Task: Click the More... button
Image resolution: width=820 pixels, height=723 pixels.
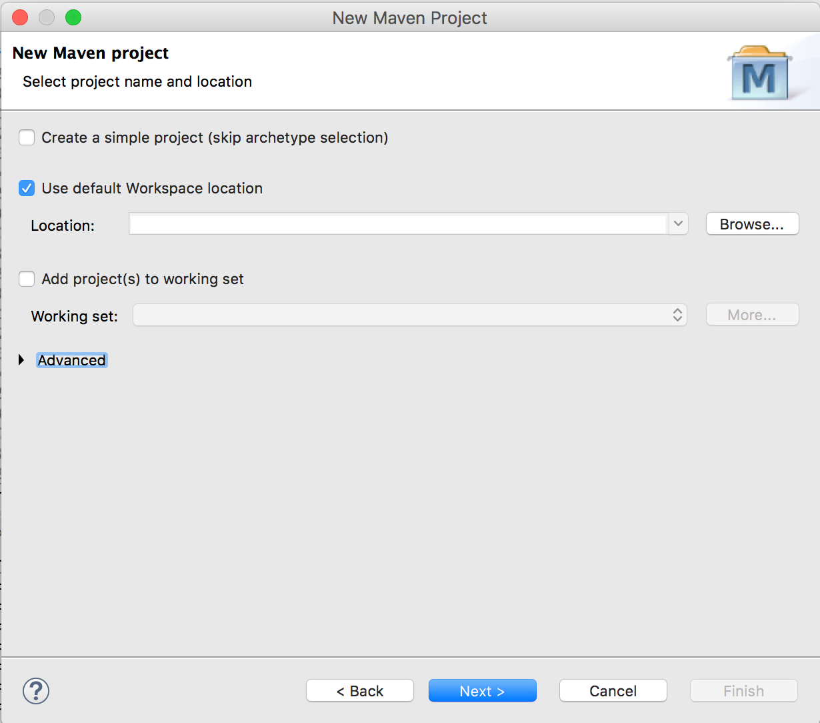Action: pos(752,315)
